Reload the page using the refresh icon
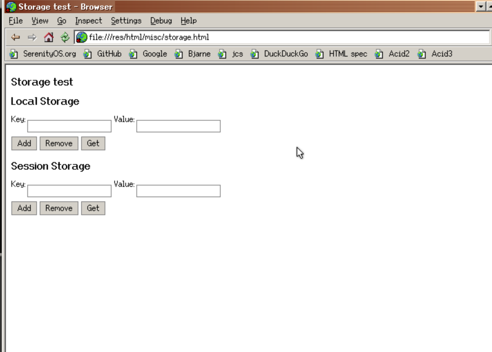 65,37
